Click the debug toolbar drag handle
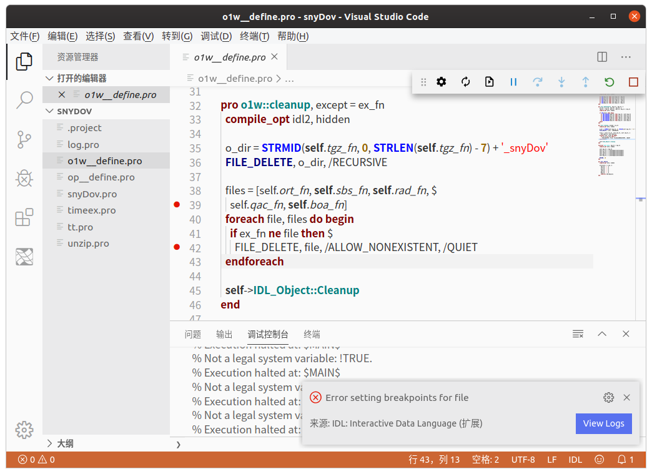Viewport: 652px width, 474px height. 423,82
